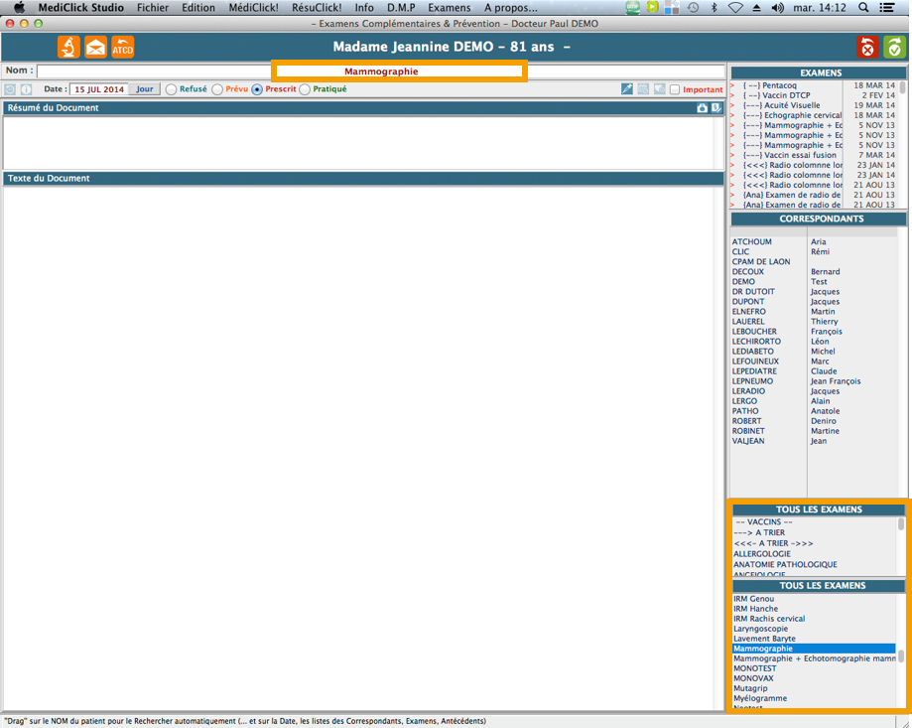The image size is (912, 728).
Task: Enable the Important checkbox
Action: 675,89
